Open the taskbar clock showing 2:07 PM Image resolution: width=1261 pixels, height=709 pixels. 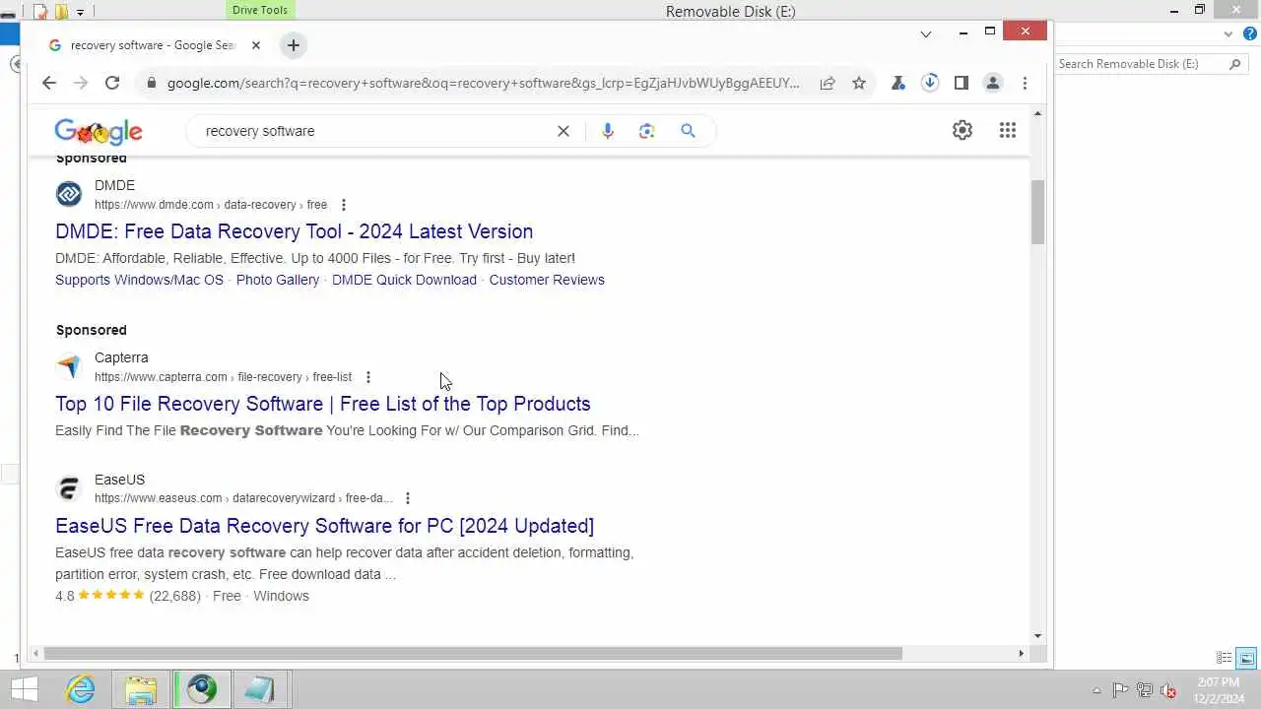point(1220,690)
